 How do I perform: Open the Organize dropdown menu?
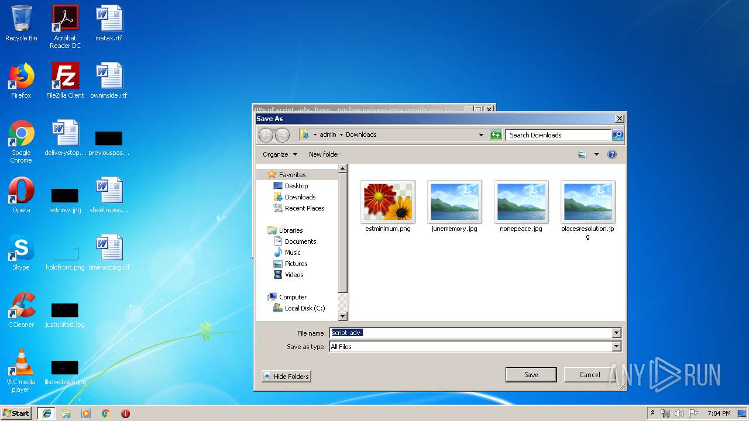click(x=280, y=154)
